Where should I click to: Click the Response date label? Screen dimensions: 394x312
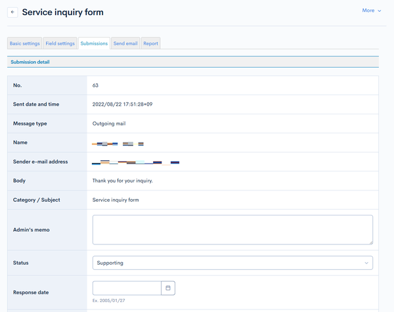[31, 292]
